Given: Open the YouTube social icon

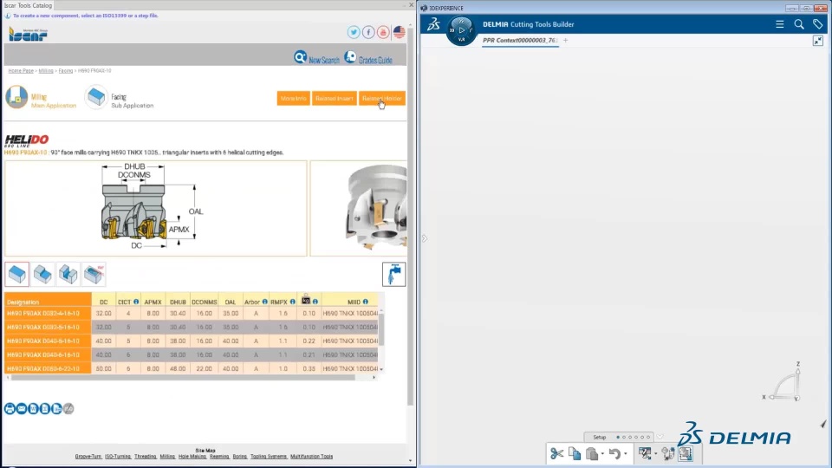Looking at the screenshot, I should [383, 32].
